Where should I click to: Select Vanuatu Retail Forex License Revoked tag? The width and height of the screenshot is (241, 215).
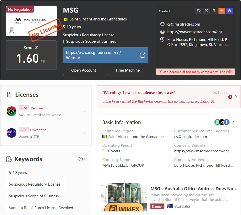coord(41,208)
